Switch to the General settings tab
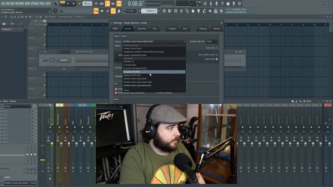 point(142,29)
